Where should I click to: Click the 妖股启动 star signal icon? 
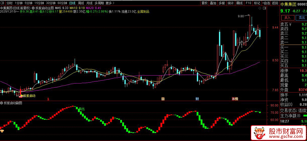(21, 96)
